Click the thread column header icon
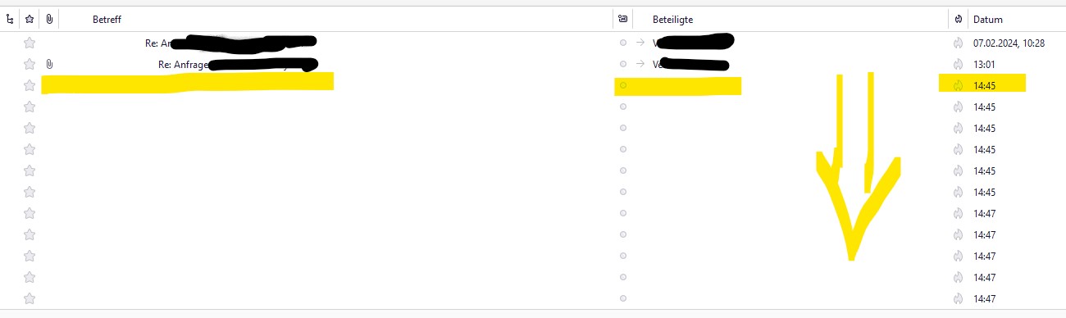Image resolution: width=1066 pixels, height=318 pixels. pos(10,19)
